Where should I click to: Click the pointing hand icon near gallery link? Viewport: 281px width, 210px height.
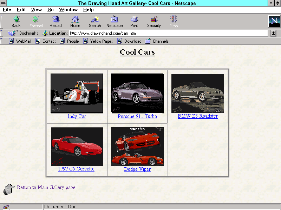9,189
